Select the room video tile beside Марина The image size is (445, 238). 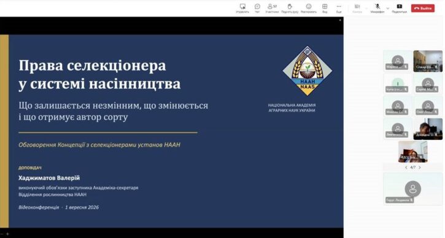428,61
